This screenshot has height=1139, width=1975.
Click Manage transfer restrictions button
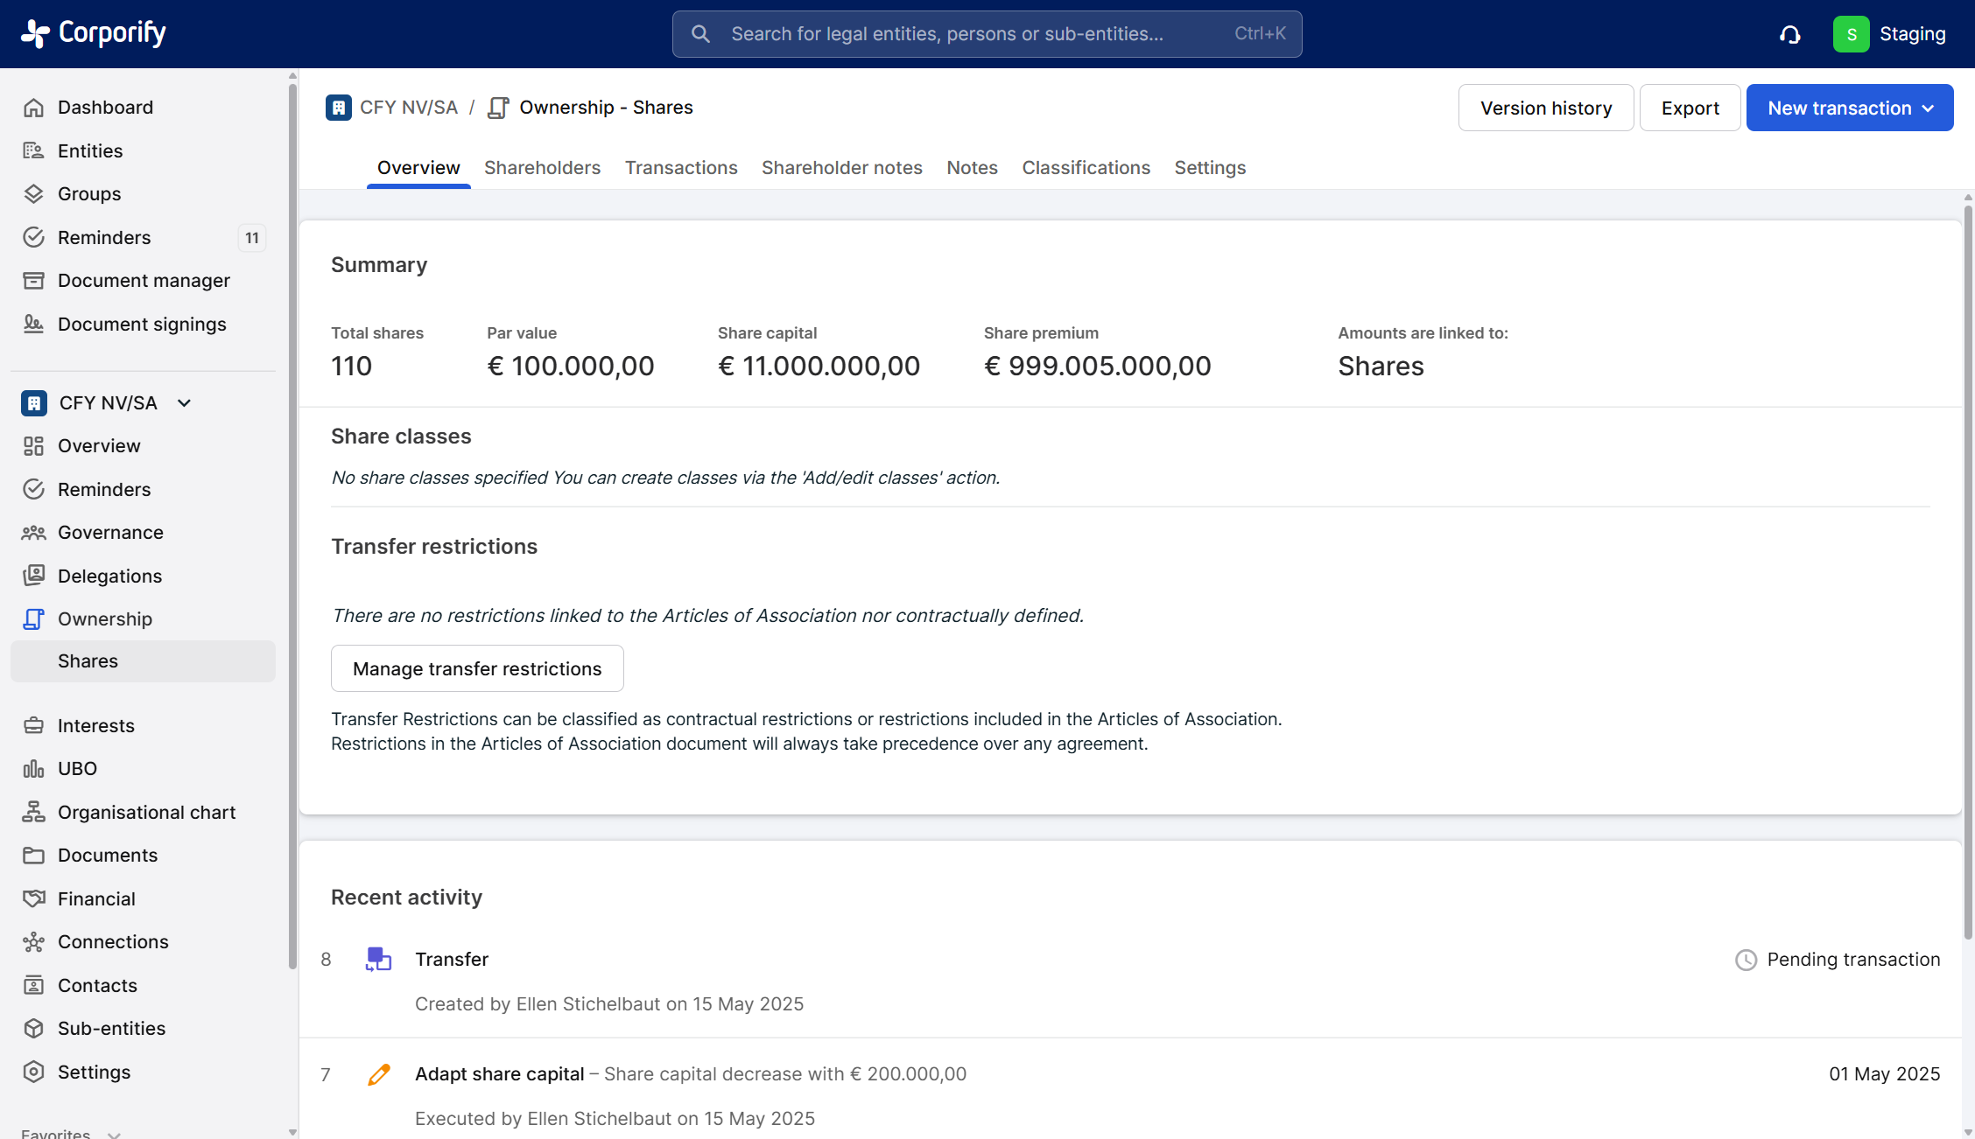pos(477,668)
